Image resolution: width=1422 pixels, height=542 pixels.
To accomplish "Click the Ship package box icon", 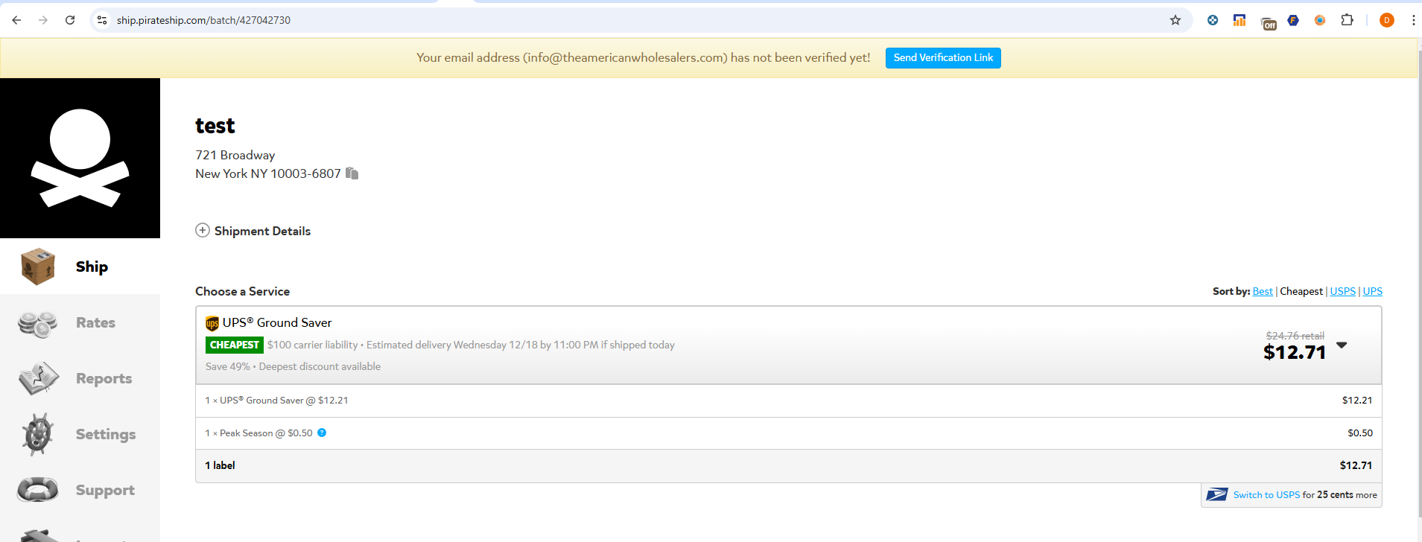I will point(38,267).
